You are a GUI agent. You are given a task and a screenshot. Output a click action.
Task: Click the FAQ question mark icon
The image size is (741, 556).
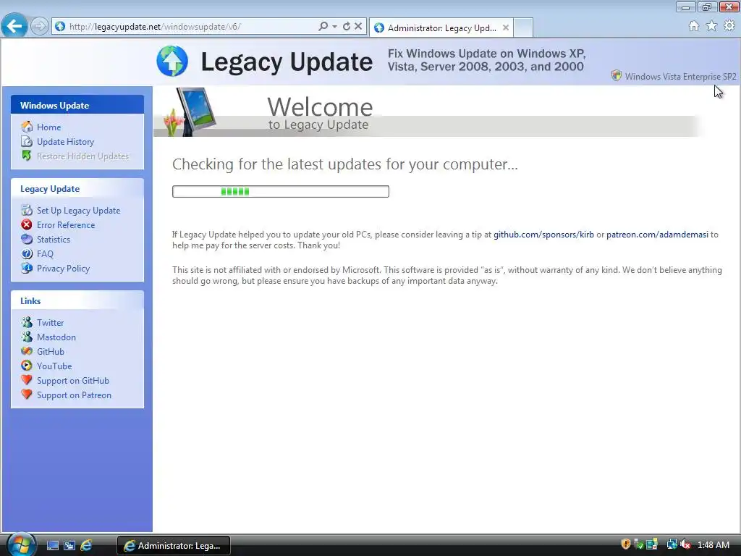[27, 253]
